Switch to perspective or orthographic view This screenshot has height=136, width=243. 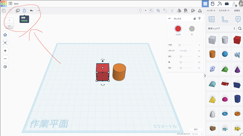[5, 67]
